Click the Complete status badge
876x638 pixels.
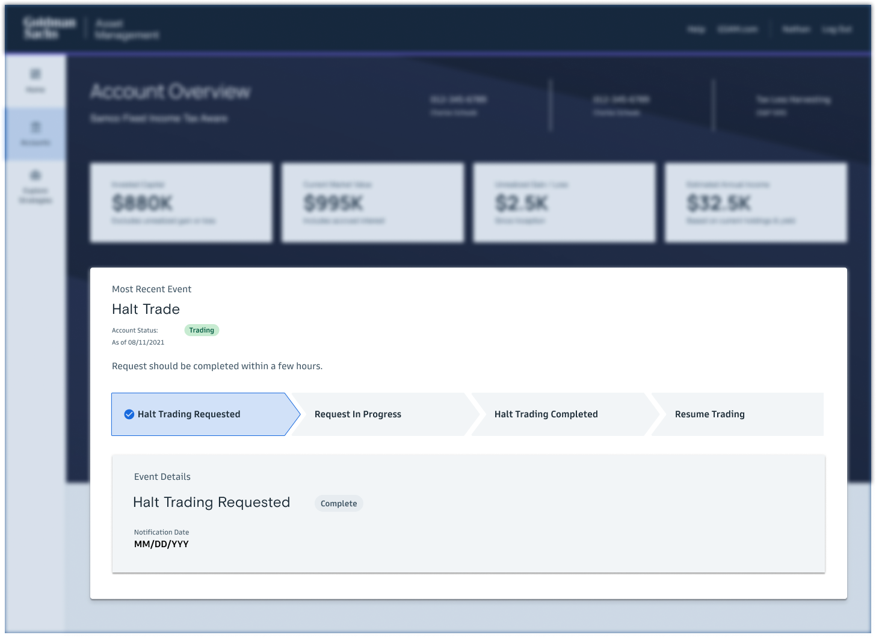339,504
